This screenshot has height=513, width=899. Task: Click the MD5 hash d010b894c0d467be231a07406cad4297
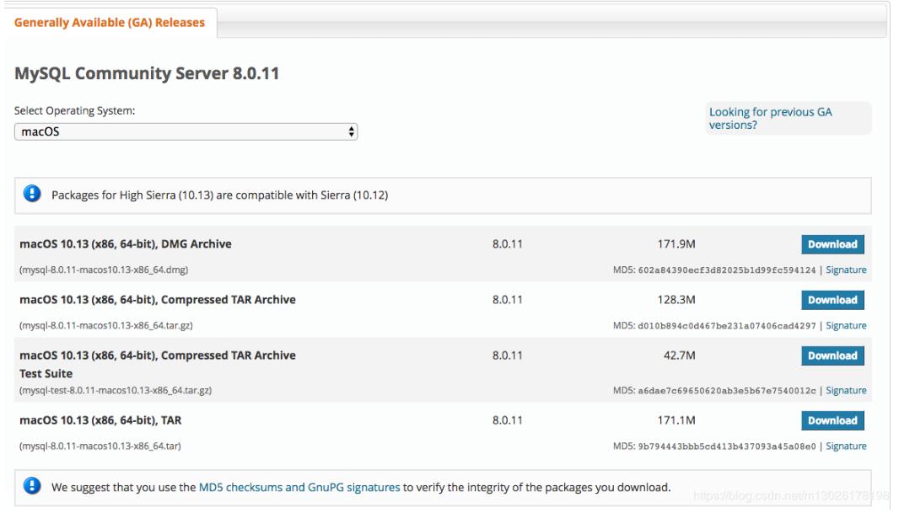[726, 326]
